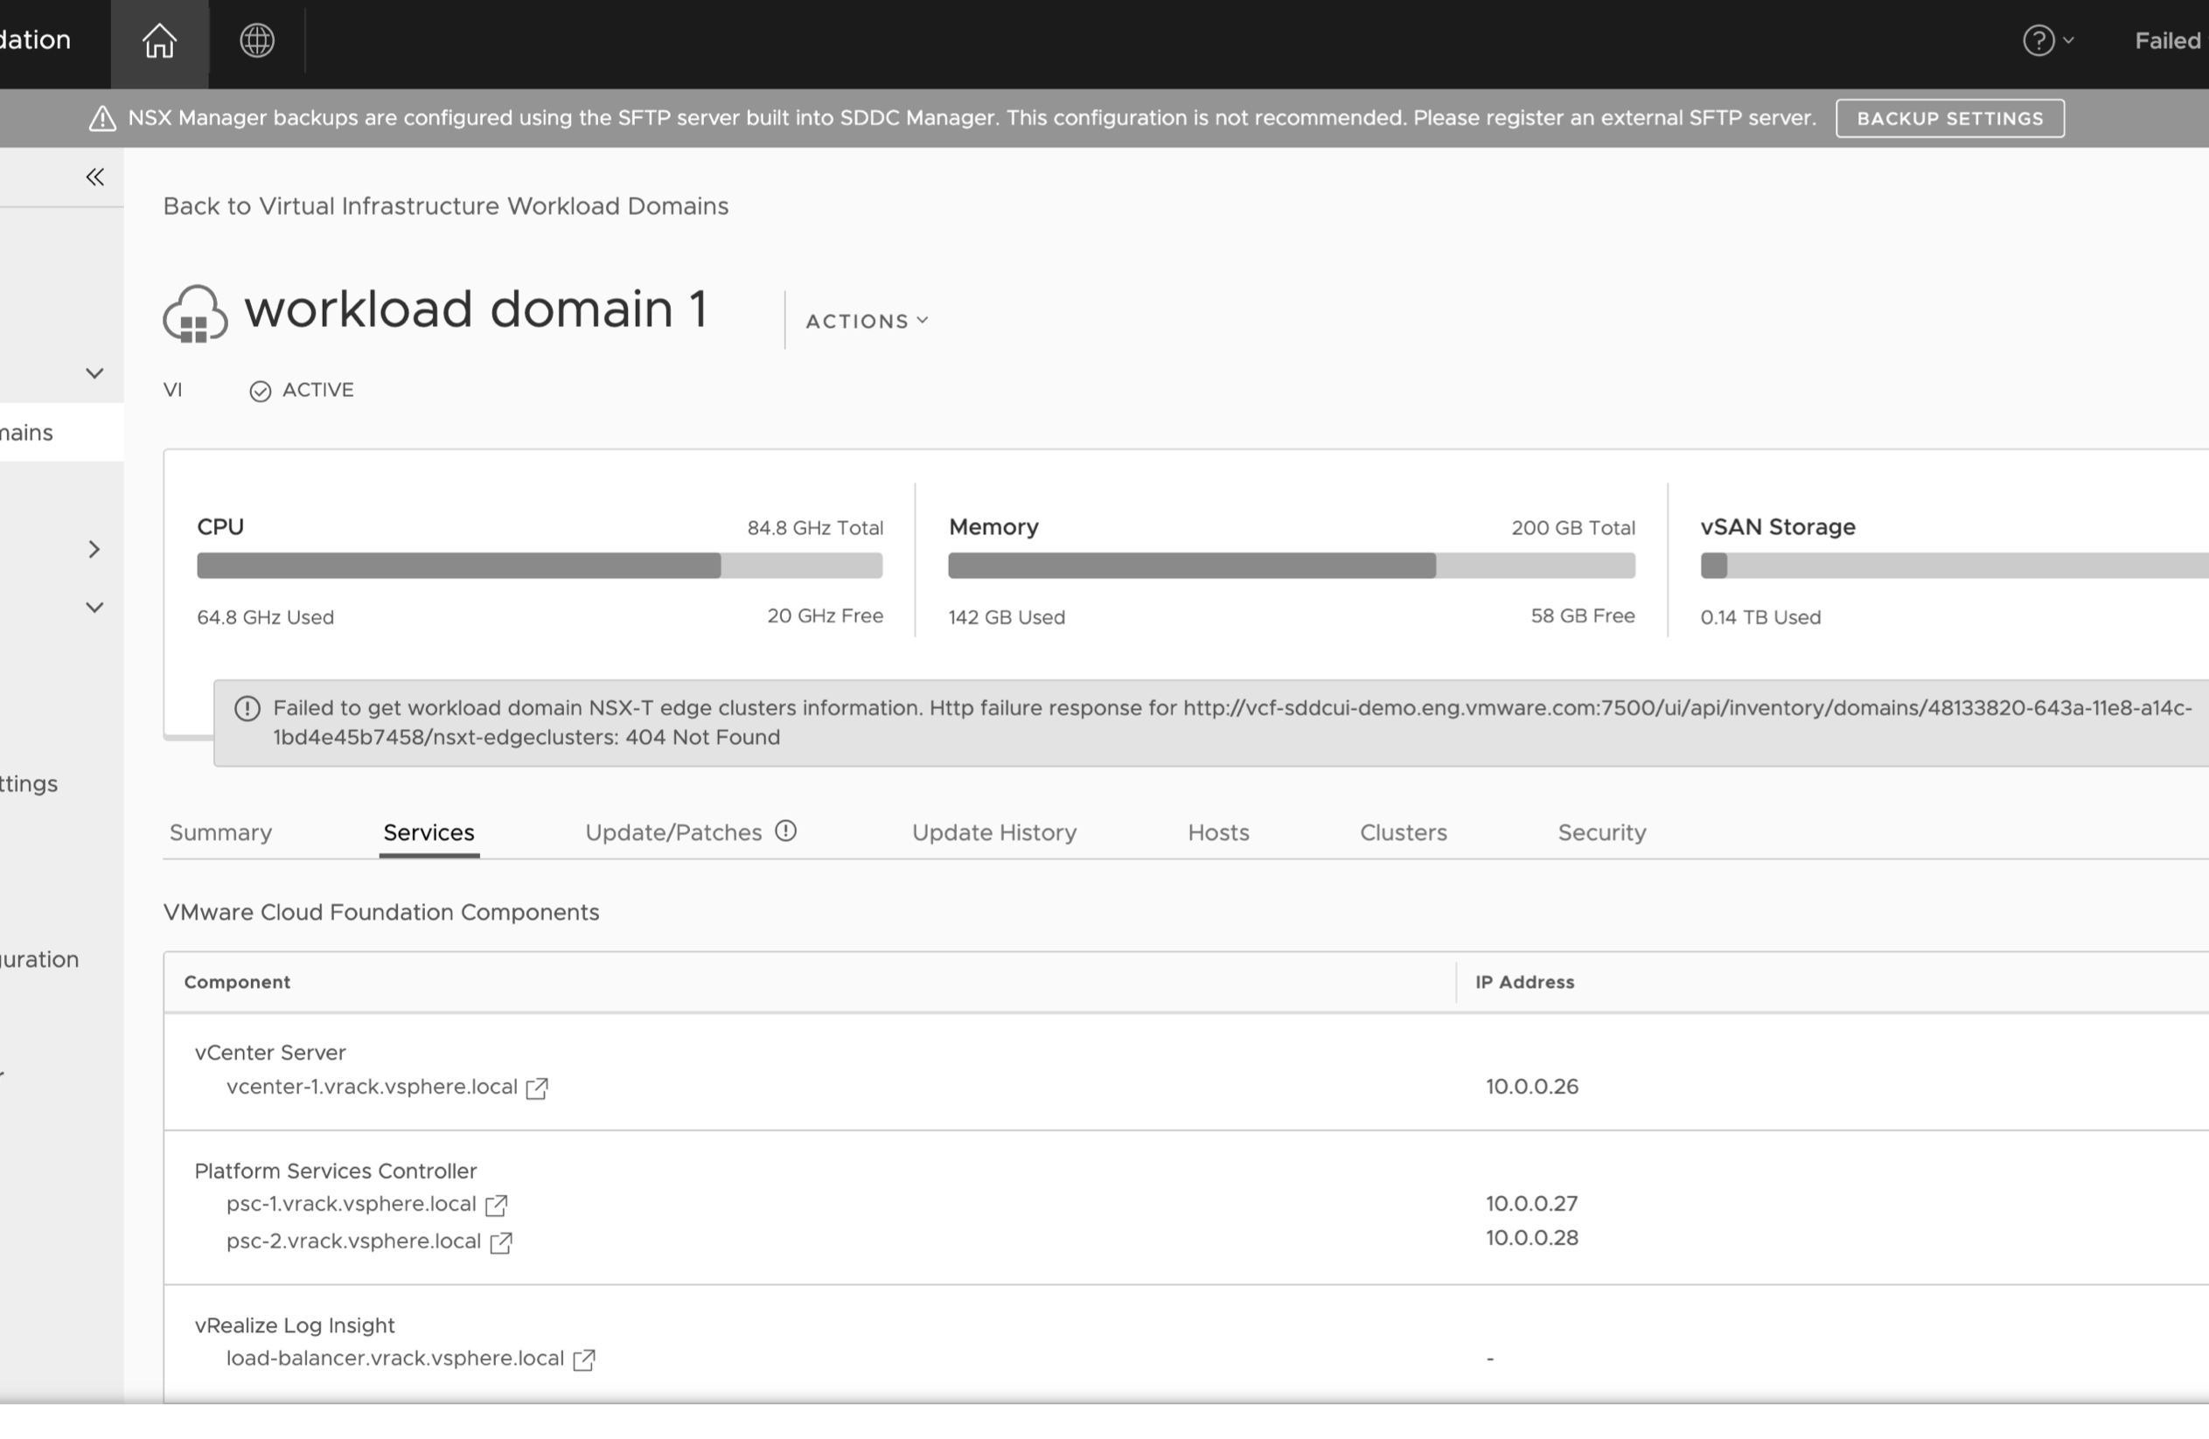The height and width of the screenshot is (1439, 2209).
Task: Click the workload domain cloud icon
Action: click(195, 314)
